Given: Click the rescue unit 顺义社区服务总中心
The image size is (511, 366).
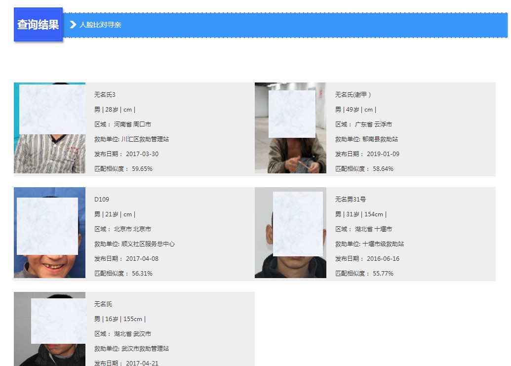Looking at the screenshot, I should click(x=148, y=244).
